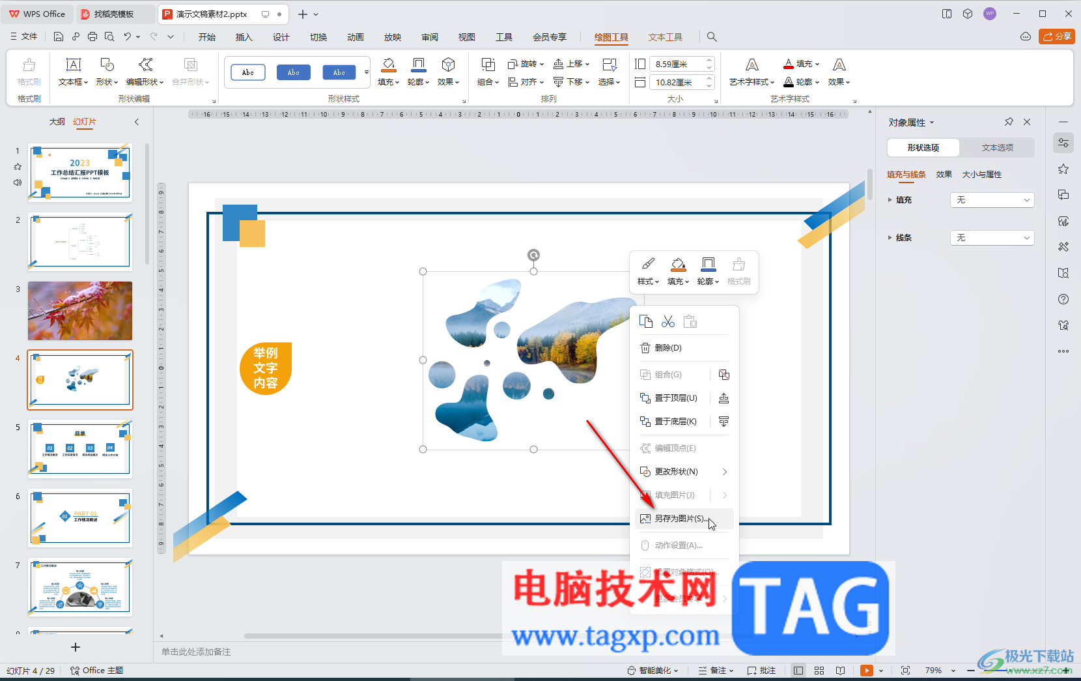Open the 插入 ribbon tab
The width and height of the screenshot is (1081, 681).
coord(244,37)
